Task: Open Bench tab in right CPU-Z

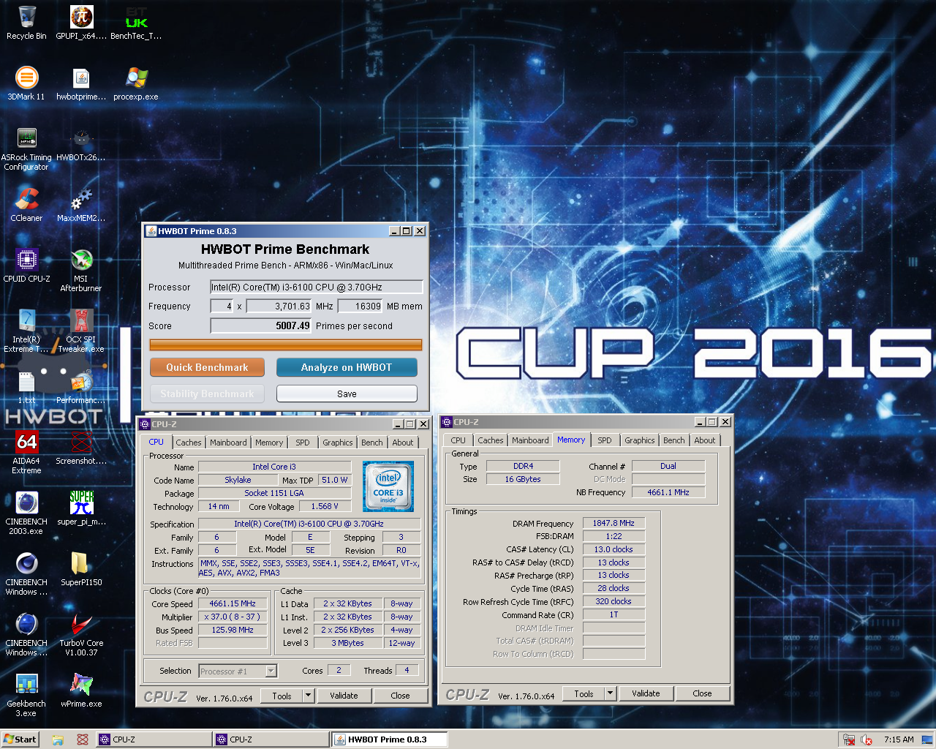Action: coord(674,440)
